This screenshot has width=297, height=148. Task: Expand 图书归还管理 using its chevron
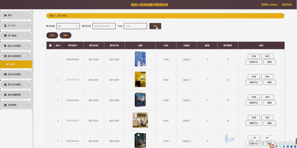(x=28, y=84)
